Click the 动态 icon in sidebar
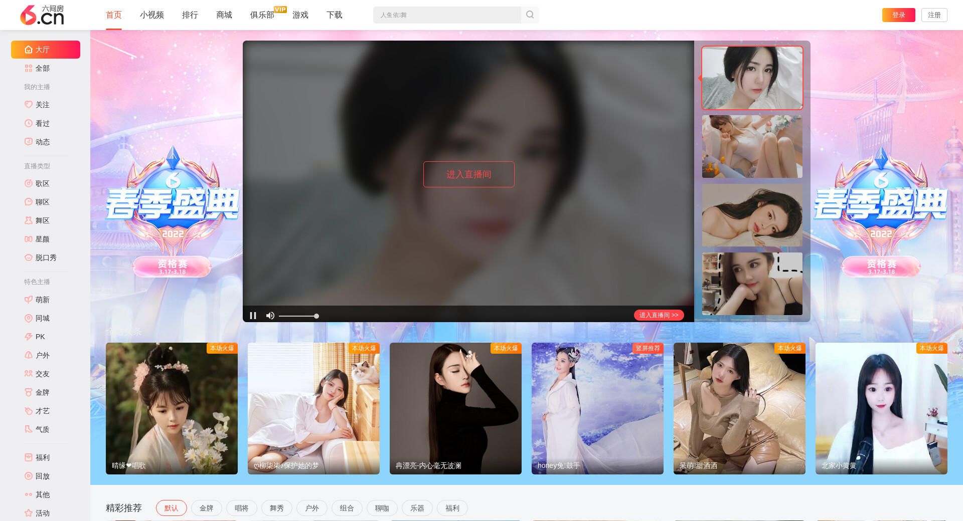The height and width of the screenshot is (521, 963). (x=29, y=142)
